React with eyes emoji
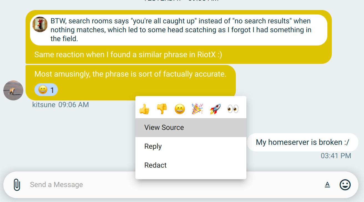The image size is (364, 202). pyautogui.click(x=233, y=109)
